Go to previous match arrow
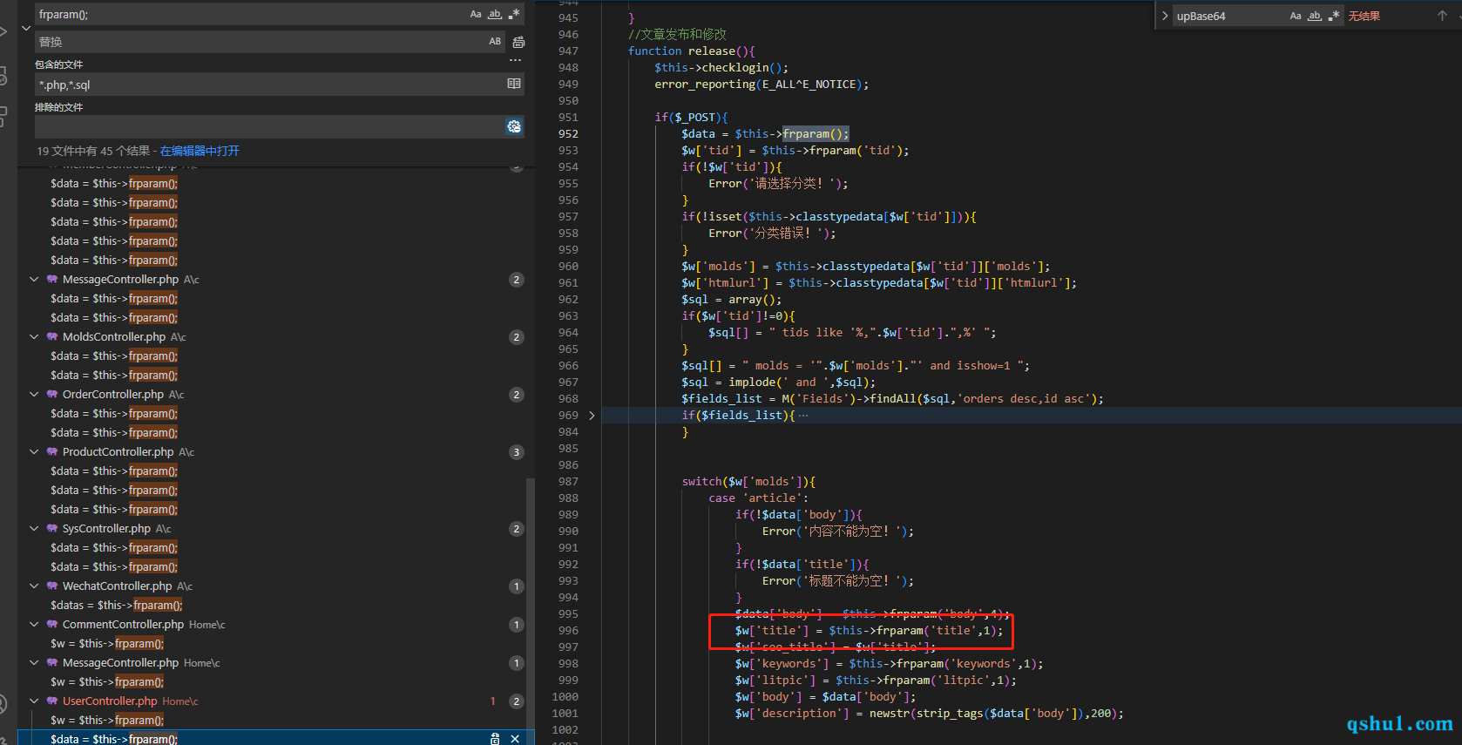The image size is (1462, 745). pyautogui.click(x=1442, y=16)
